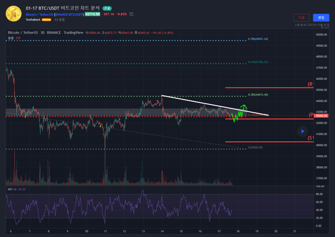Click the blue 편집 edit button
The width and height of the screenshot is (335, 237).
(x=321, y=18)
